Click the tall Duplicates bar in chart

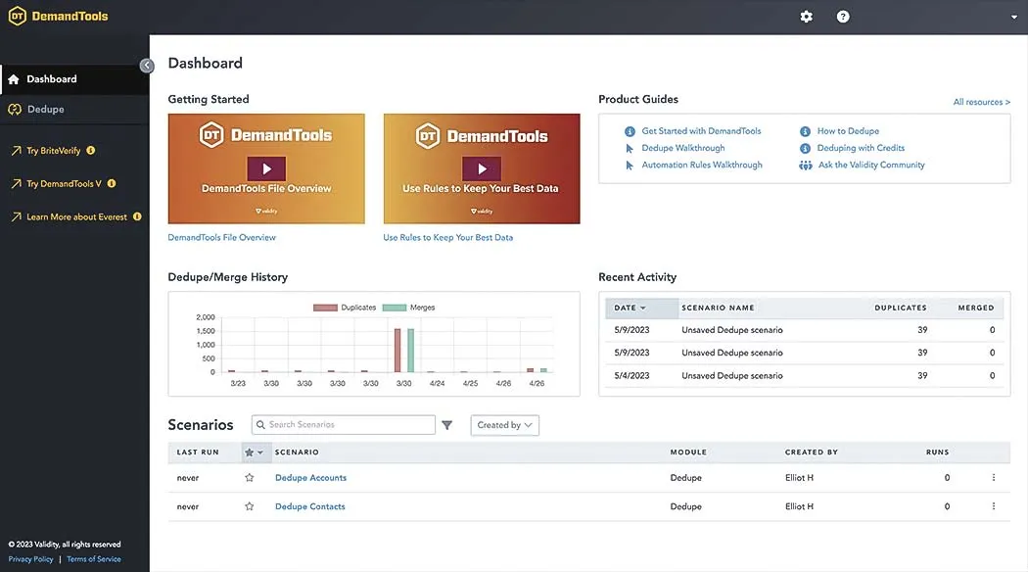click(397, 351)
